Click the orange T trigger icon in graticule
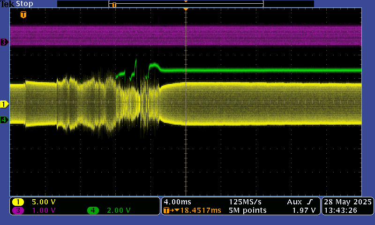 23,15
